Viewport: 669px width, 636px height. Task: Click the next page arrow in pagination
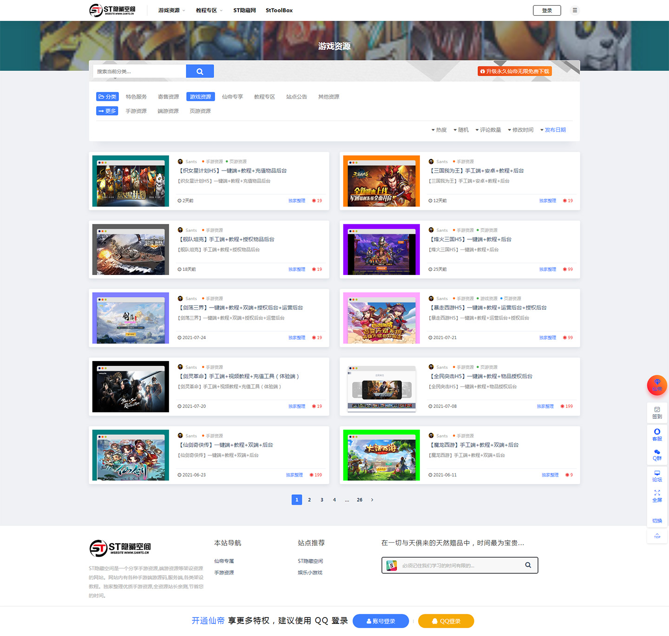pos(372,500)
